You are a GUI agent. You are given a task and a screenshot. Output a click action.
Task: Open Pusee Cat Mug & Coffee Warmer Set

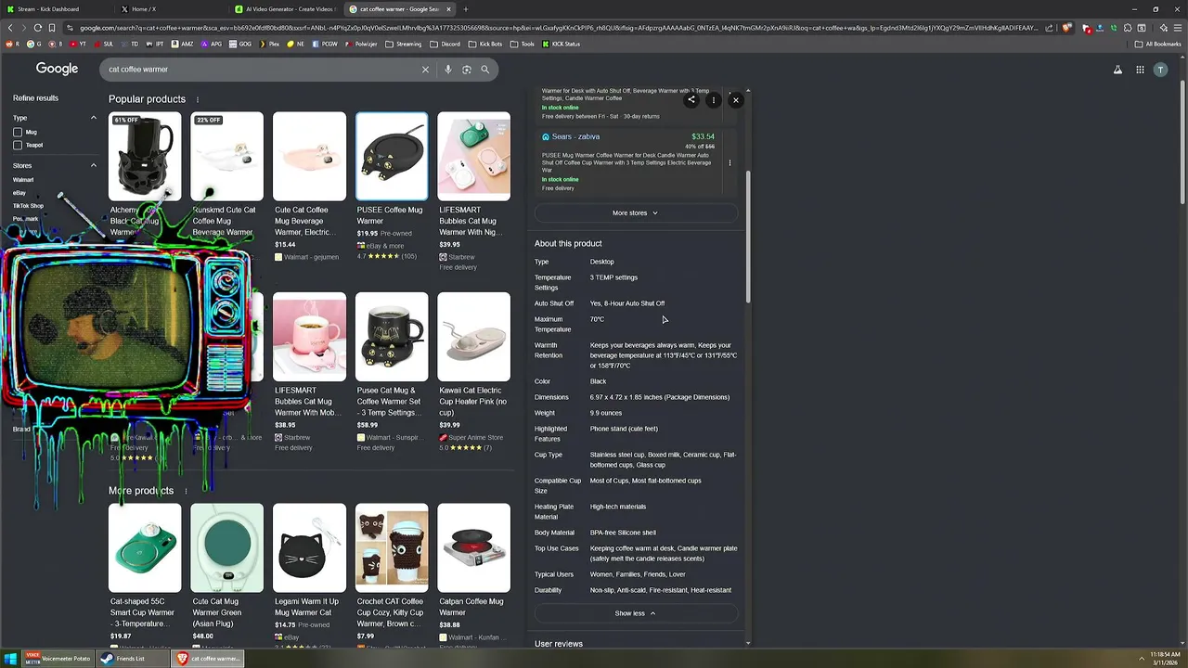pos(392,371)
